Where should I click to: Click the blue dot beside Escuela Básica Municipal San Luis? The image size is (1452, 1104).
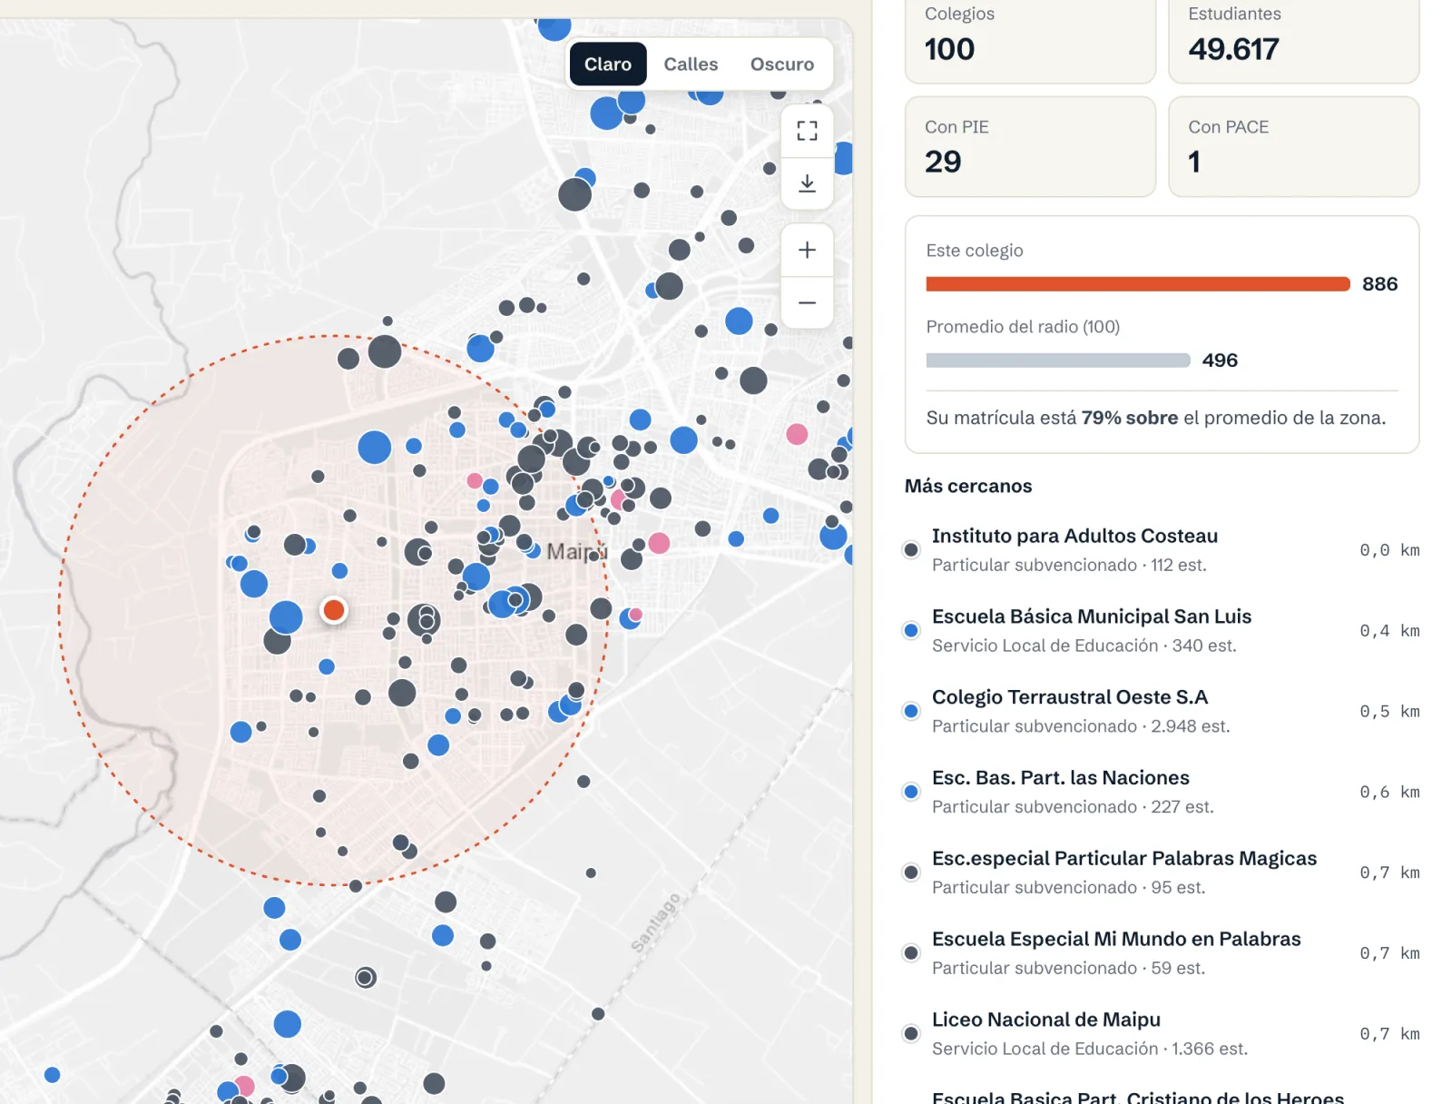pyautogui.click(x=911, y=630)
